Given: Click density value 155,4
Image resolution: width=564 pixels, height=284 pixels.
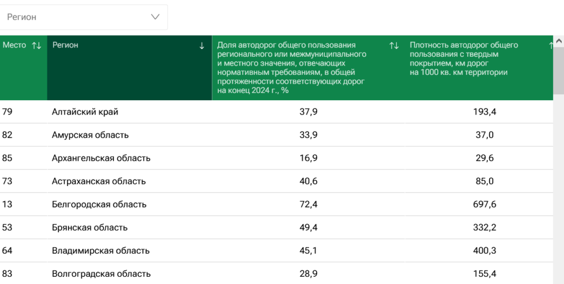Looking at the screenshot, I should [485, 274].
